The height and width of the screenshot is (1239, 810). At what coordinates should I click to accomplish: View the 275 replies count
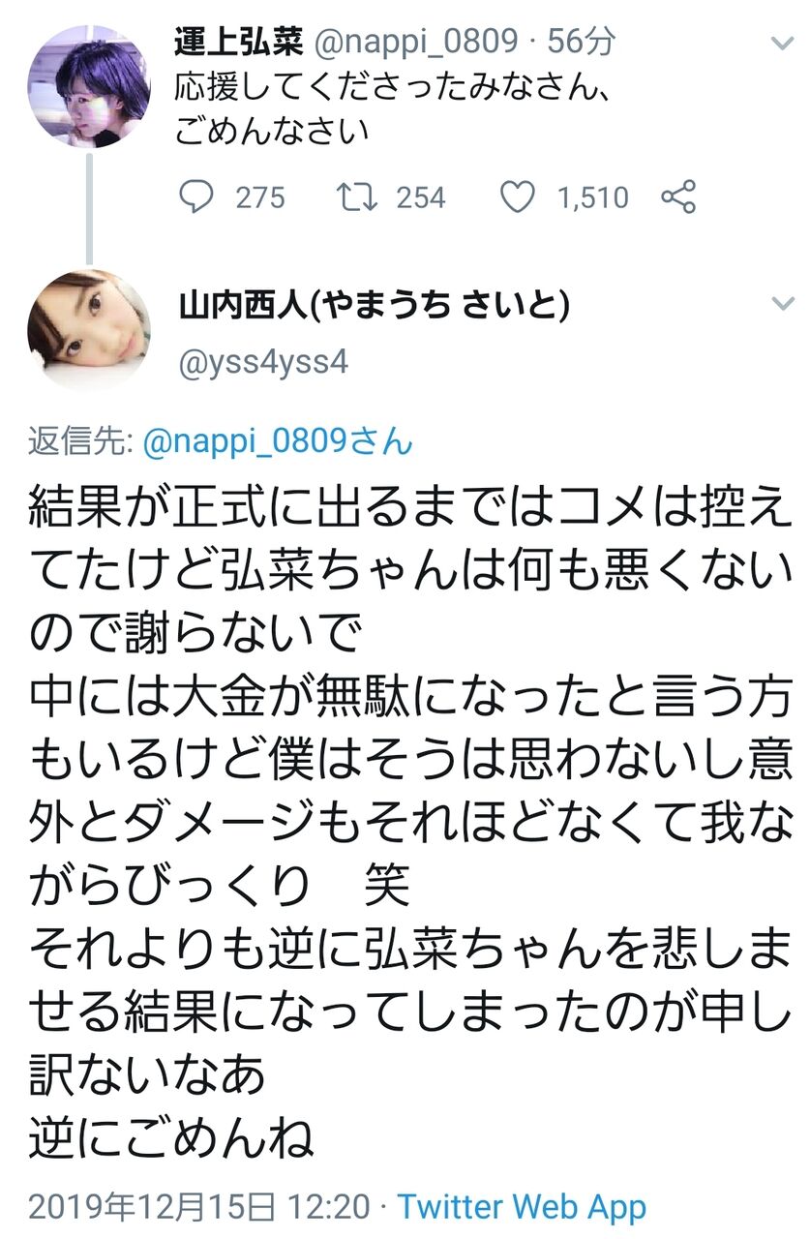click(x=260, y=198)
